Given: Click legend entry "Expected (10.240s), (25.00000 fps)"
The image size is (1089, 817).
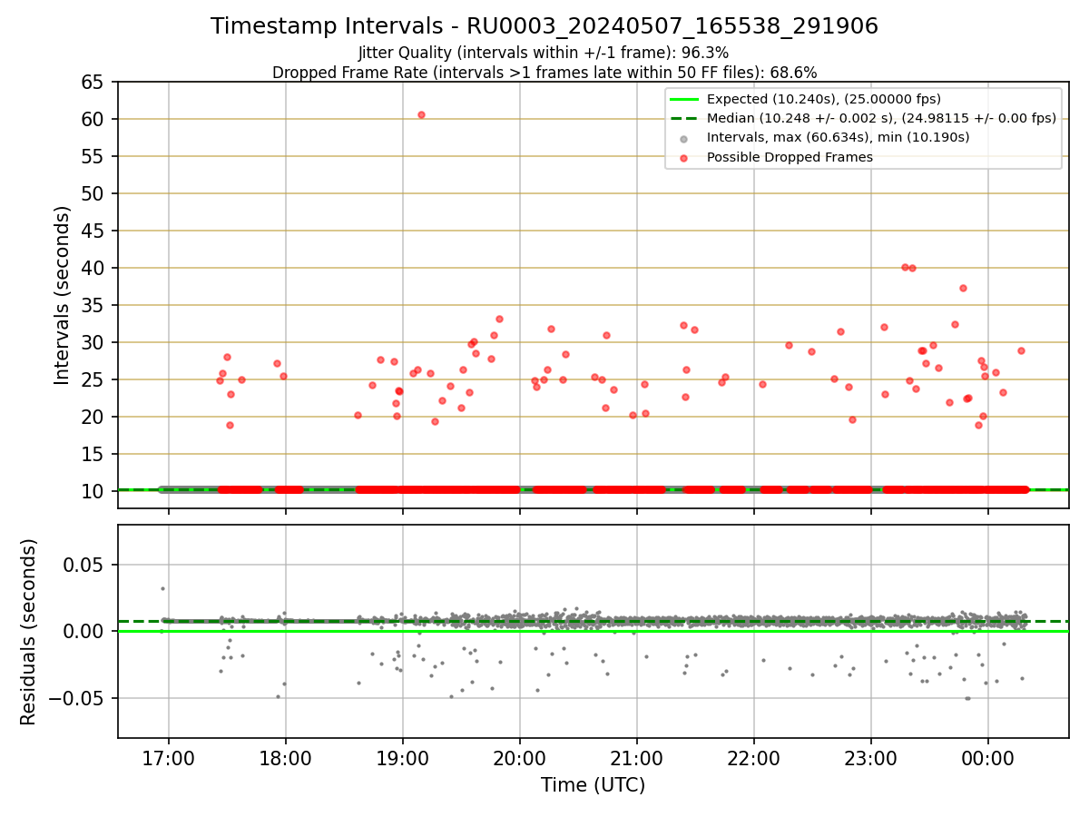Looking at the screenshot, I should [824, 99].
